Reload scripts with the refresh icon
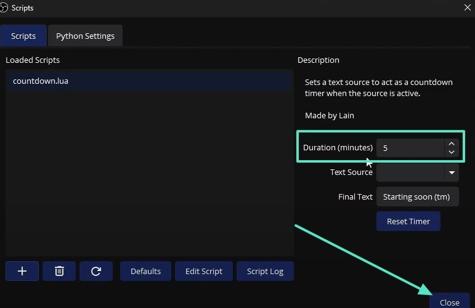This screenshot has width=475, height=308. pyautogui.click(x=96, y=271)
